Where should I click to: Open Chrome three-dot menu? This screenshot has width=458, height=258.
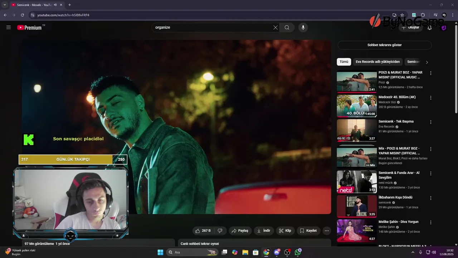click(453, 15)
